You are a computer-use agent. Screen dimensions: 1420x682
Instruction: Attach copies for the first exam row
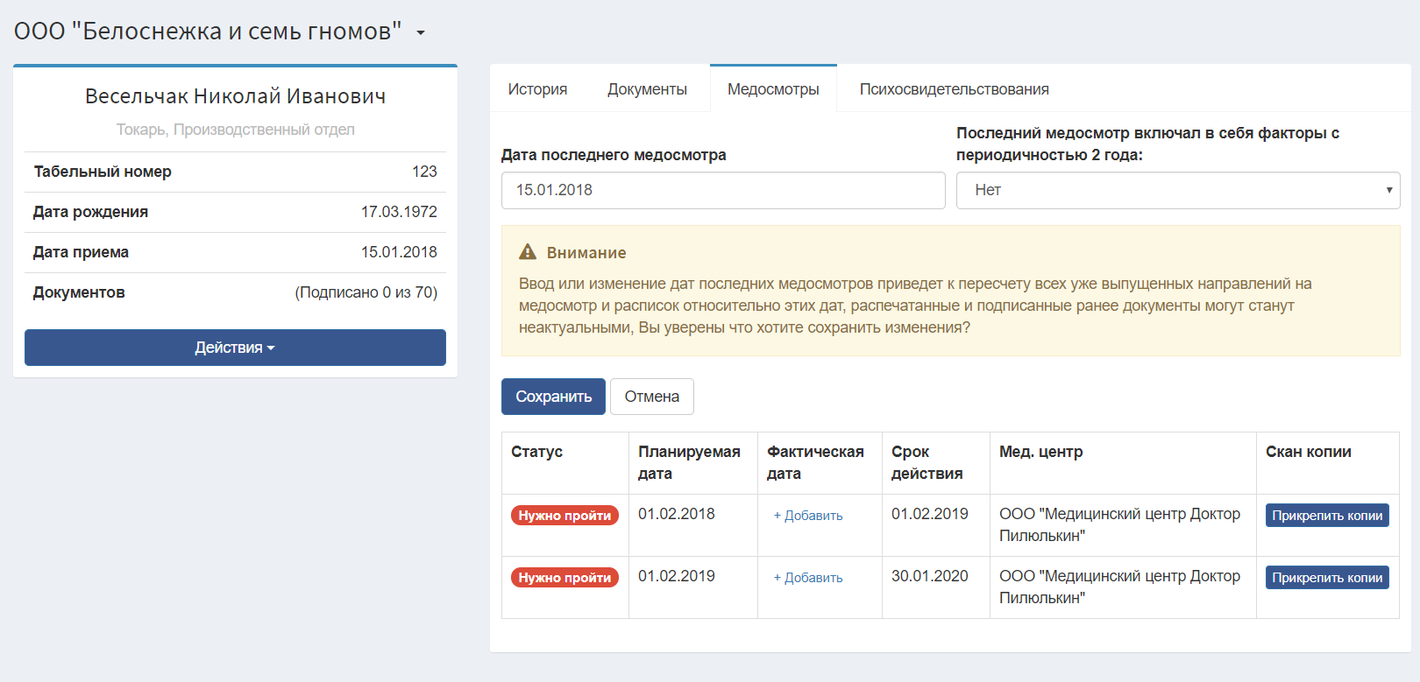(1327, 516)
